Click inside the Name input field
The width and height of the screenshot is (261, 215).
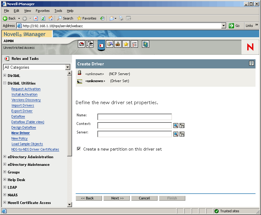pos(134,117)
